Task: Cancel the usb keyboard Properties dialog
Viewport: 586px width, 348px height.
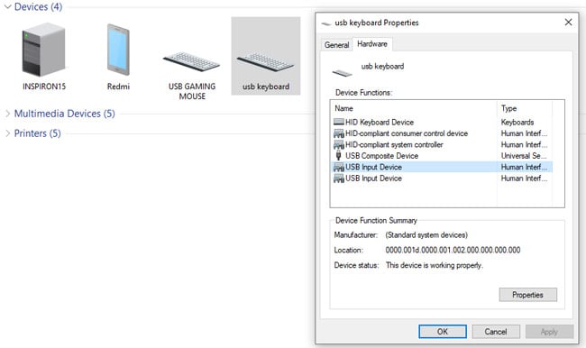Action: (496, 332)
